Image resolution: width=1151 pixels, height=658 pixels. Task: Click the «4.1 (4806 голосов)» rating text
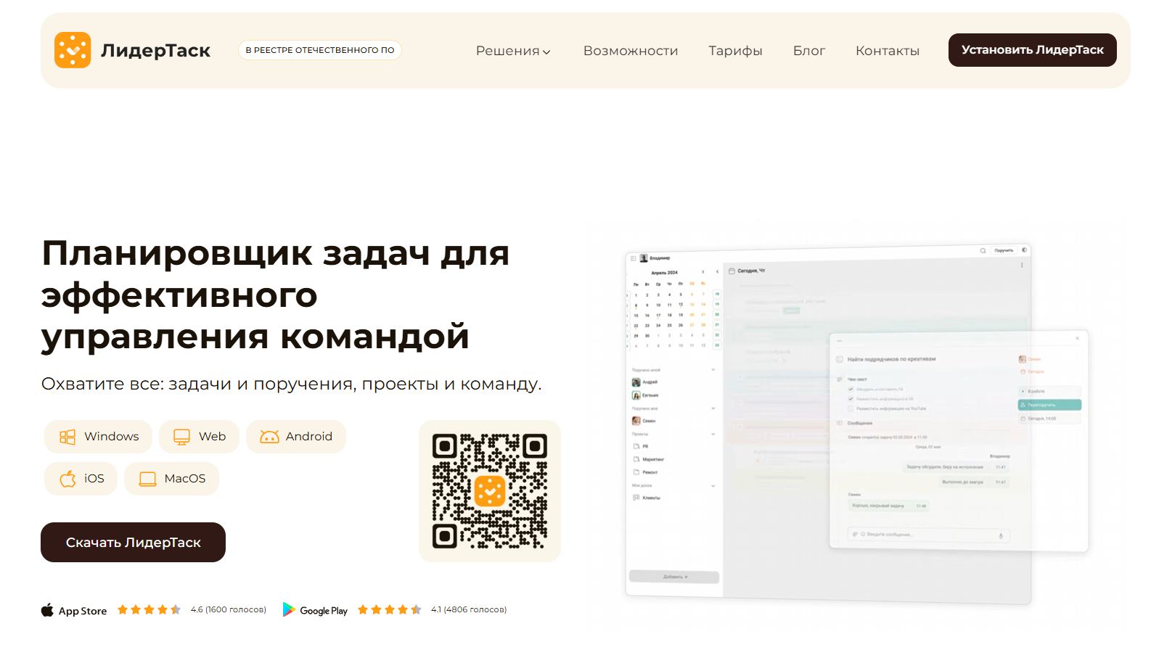point(469,609)
